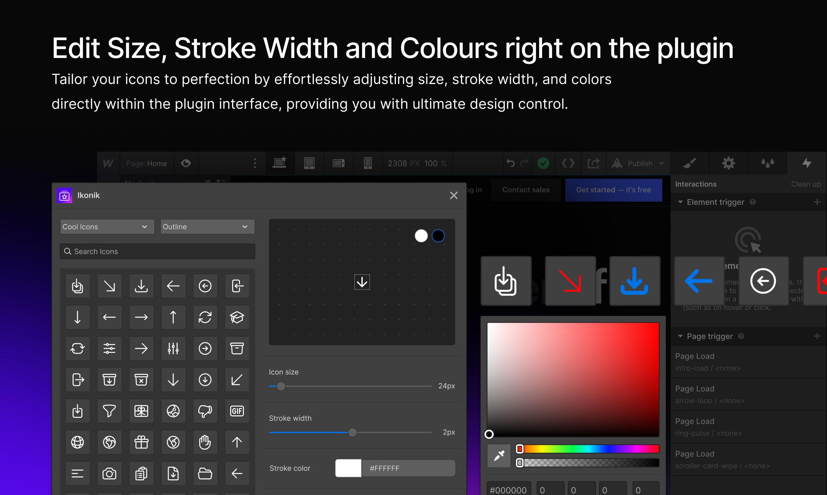Pick the GIF icon in icon grid
Viewport: 827px width, 495px height.
tap(237, 411)
